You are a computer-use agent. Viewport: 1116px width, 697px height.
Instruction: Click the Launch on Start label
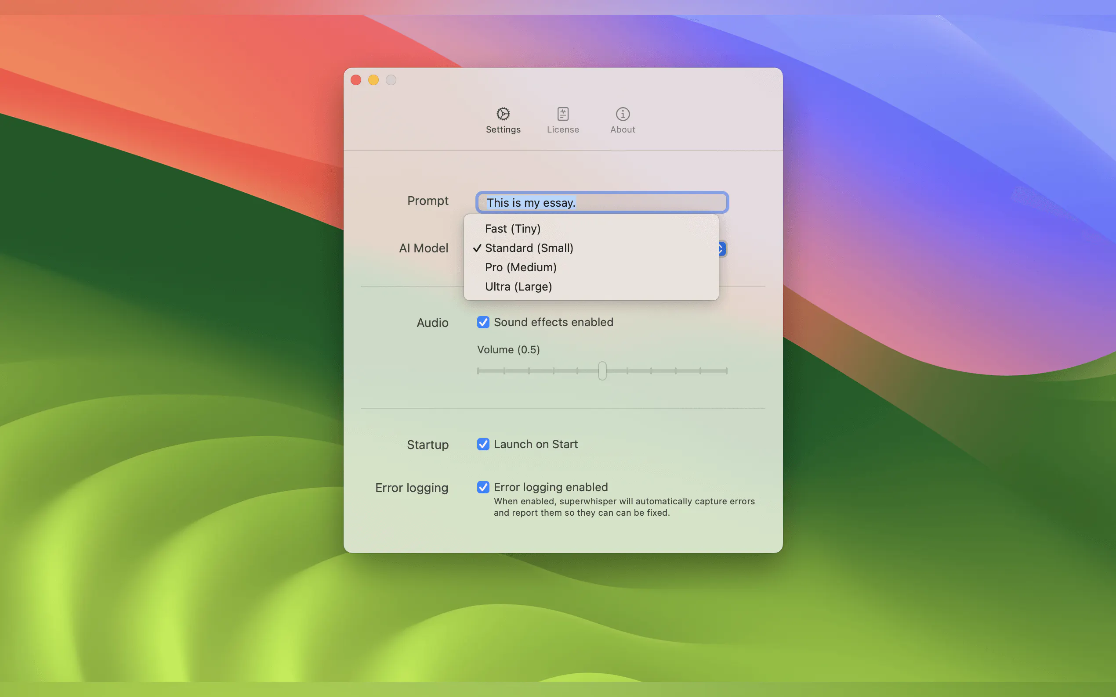(x=535, y=444)
